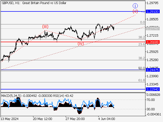The image size is (163, 122).
Task: Click the 0.0 Fibonacci level label
Action: point(142,22)
